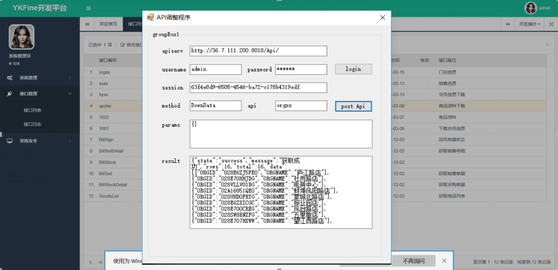Click inside the params text area
558x270 pixels.
coord(281,134)
